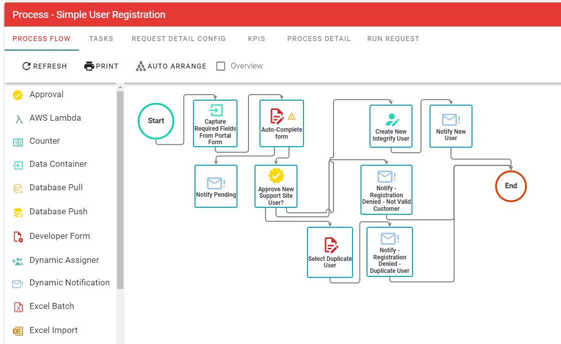Click the 'Database Push' task label
561x344 pixels.
click(x=58, y=211)
